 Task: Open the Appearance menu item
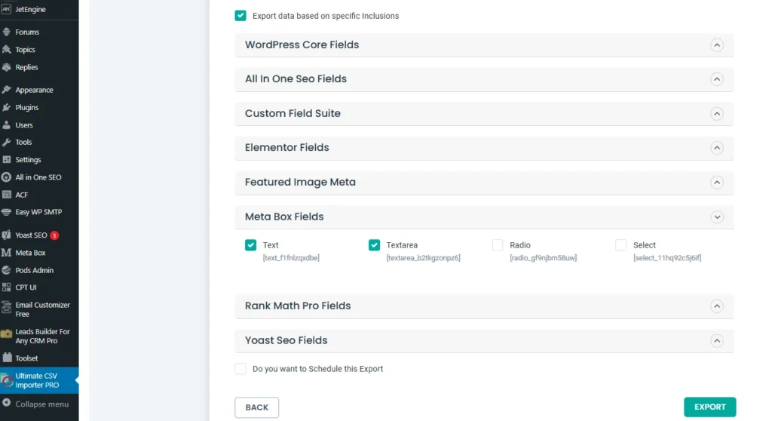[34, 91]
